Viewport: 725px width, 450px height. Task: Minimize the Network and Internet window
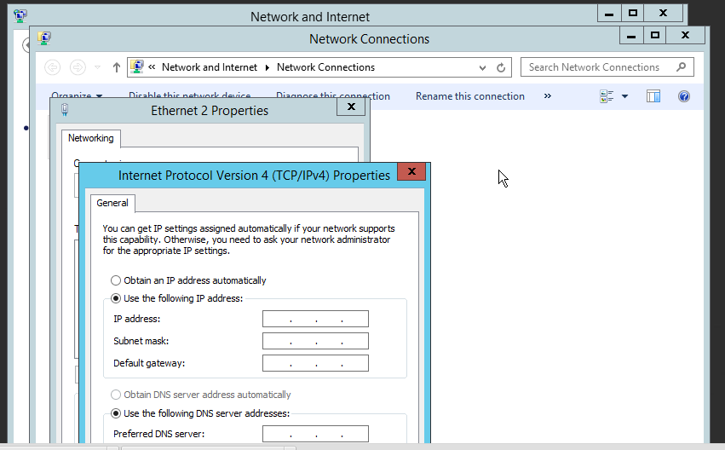click(x=609, y=13)
